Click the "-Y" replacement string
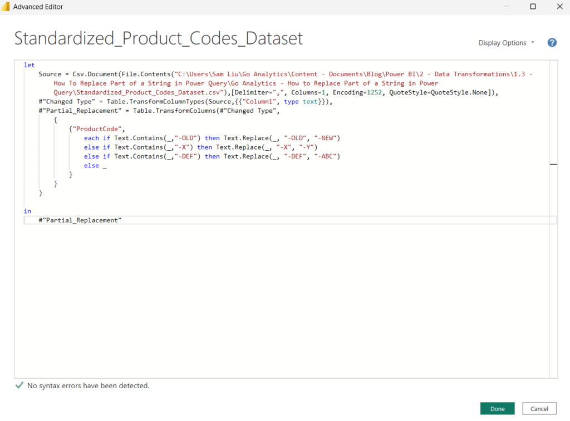The height and width of the screenshot is (421, 570). [x=306, y=147]
